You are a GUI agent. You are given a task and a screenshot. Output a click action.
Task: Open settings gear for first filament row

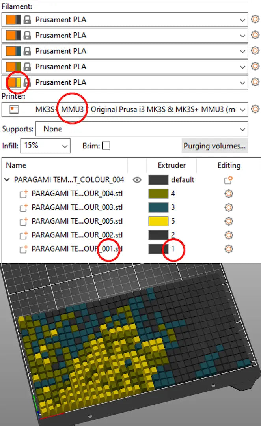pos(255,19)
